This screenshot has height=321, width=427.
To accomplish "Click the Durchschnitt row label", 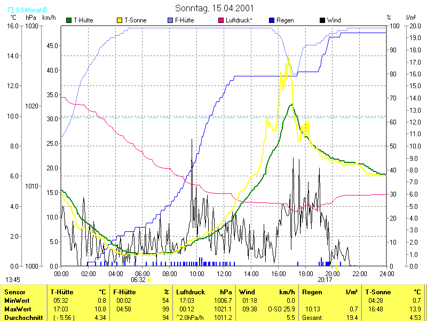I will [21, 317].
